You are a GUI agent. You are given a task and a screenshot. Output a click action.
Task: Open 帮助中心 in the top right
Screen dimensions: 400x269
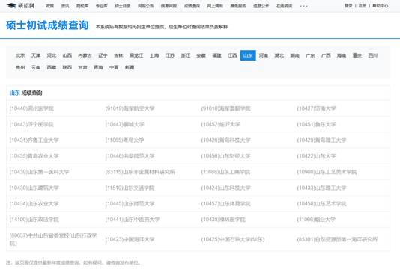coord(381,5)
